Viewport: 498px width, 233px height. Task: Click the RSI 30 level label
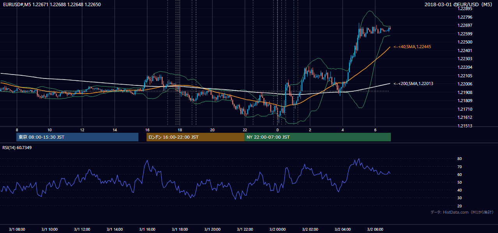pyautogui.click(x=459, y=198)
